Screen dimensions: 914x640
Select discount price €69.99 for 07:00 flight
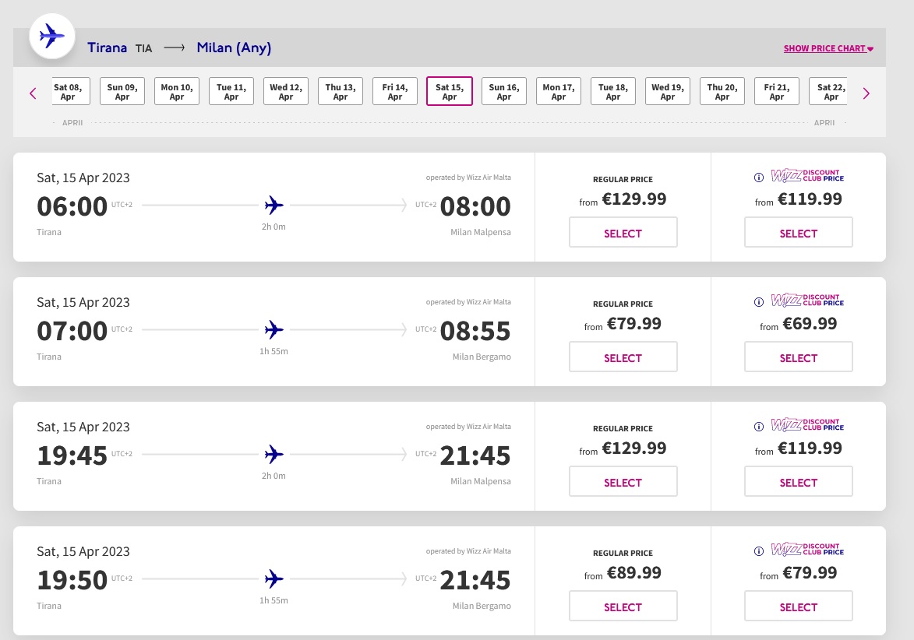[x=798, y=357]
